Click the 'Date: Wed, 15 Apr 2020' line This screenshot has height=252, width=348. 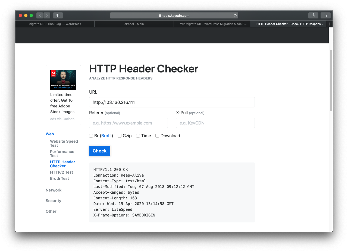[133, 204]
